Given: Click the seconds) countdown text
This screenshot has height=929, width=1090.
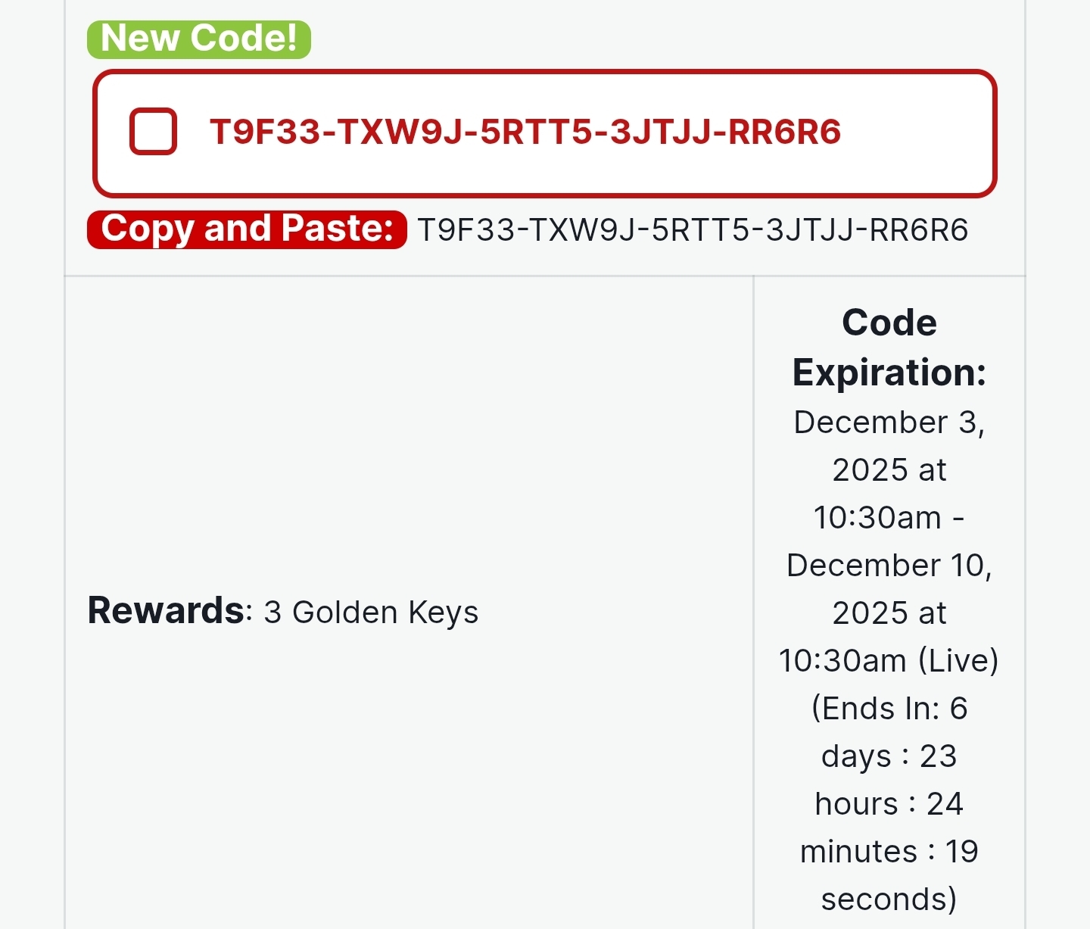Looking at the screenshot, I should click(x=889, y=899).
